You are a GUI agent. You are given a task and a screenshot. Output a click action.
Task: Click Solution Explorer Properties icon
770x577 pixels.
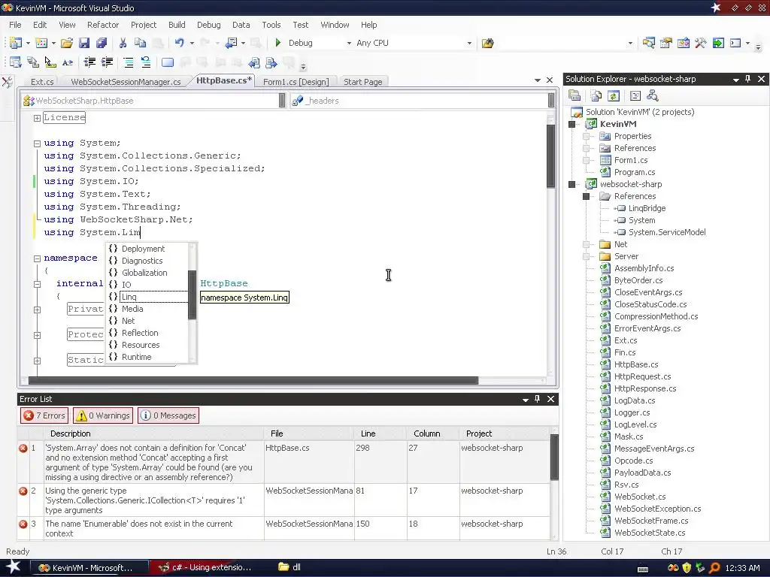tap(574, 95)
